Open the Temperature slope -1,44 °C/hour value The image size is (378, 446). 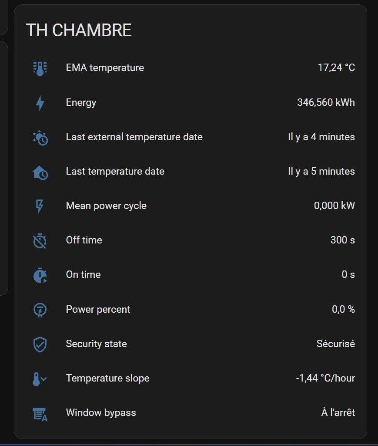point(325,378)
